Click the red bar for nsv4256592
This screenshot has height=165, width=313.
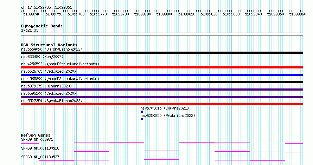click(162, 67)
